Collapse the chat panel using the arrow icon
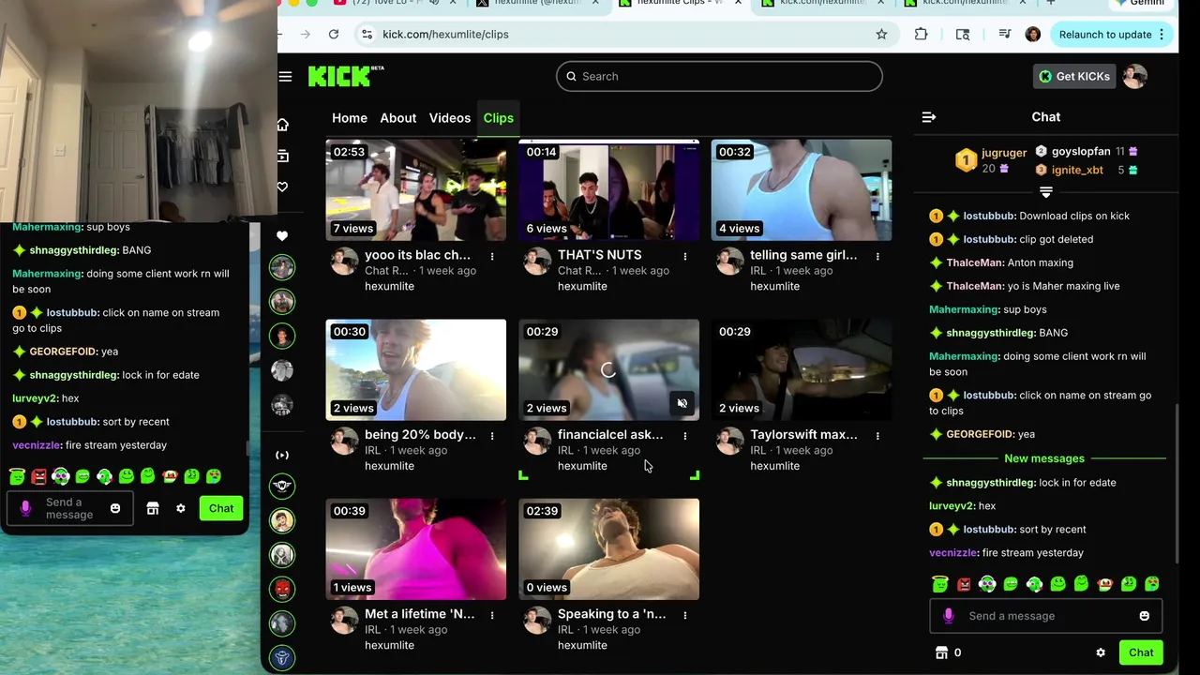This screenshot has width=1200, height=675. pos(929,117)
